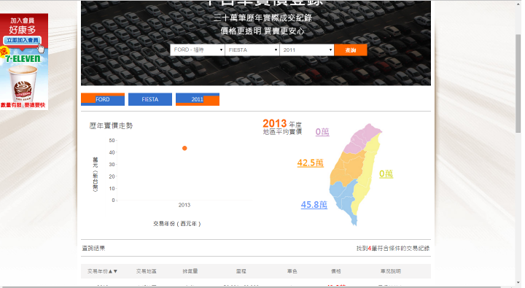
Task: Click the 找到4筆 result count text
Action: click(x=393, y=249)
